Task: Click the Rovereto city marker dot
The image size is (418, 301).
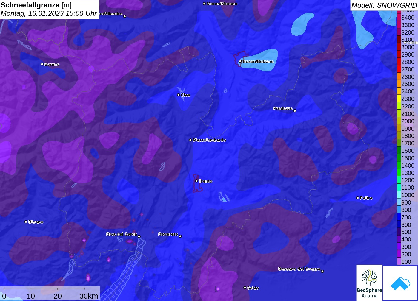Action: pos(180,236)
